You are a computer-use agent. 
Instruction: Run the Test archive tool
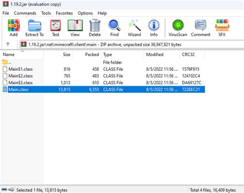(x=56, y=26)
